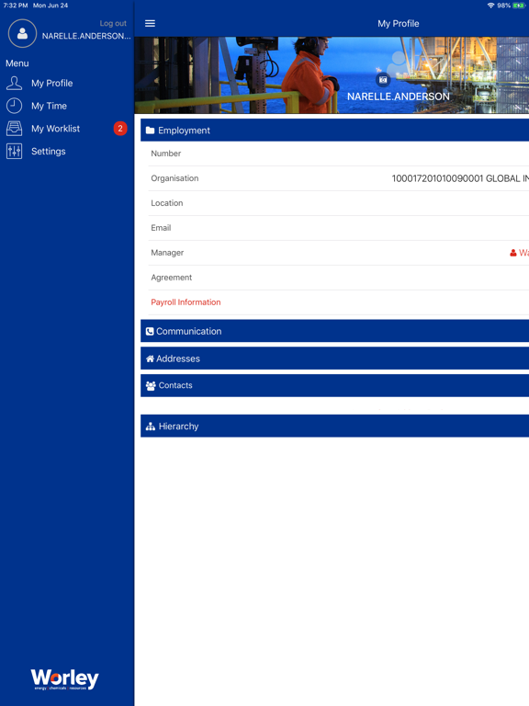Tap the battery status icon
Image resolution: width=529 pixels, height=706 pixels.
point(519,6)
